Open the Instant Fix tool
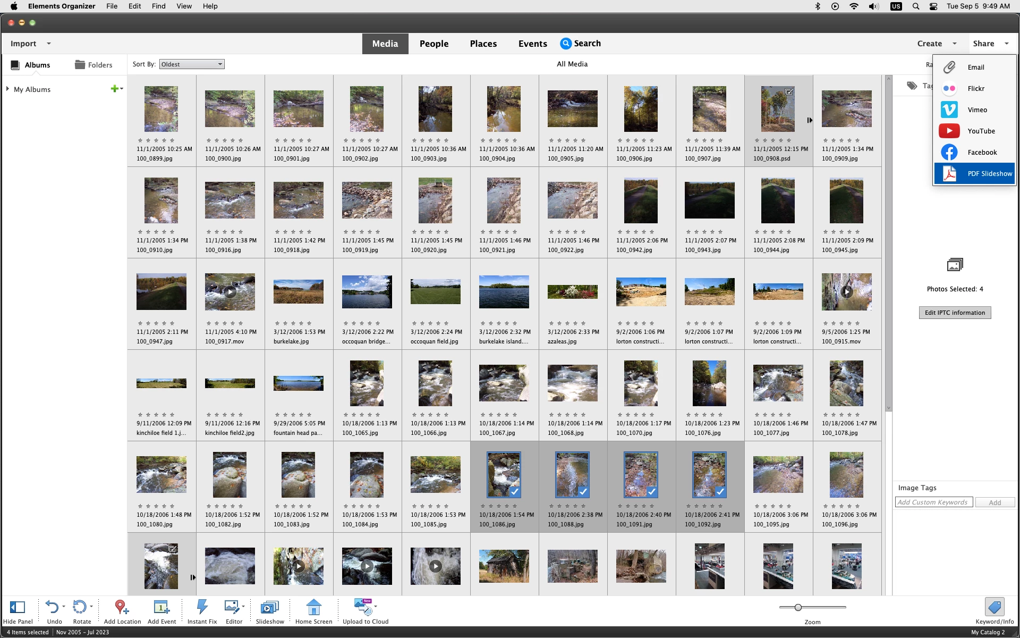The image size is (1020, 638). 202,607
